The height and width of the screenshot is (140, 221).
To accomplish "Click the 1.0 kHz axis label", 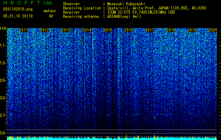I will (3, 63).
